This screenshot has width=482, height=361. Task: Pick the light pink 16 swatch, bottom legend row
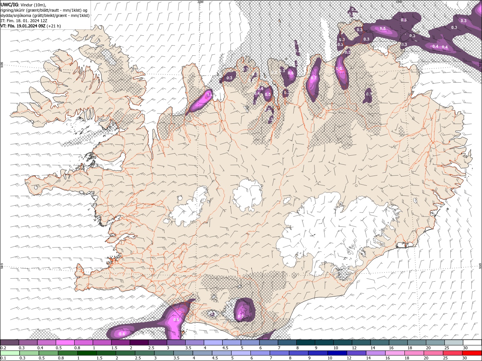pos(395,353)
